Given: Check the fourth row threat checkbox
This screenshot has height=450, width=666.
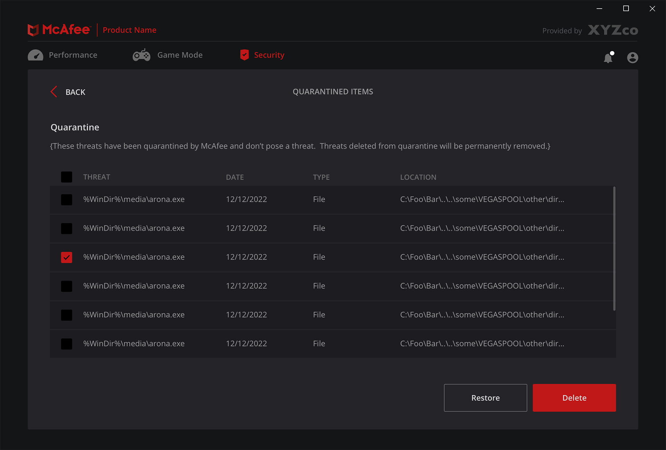Looking at the screenshot, I should coord(67,286).
